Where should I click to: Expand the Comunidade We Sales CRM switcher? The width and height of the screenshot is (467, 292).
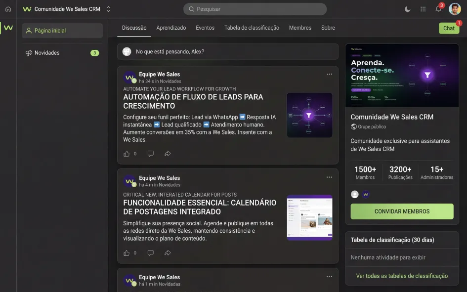pyautogui.click(x=108, y=9)
